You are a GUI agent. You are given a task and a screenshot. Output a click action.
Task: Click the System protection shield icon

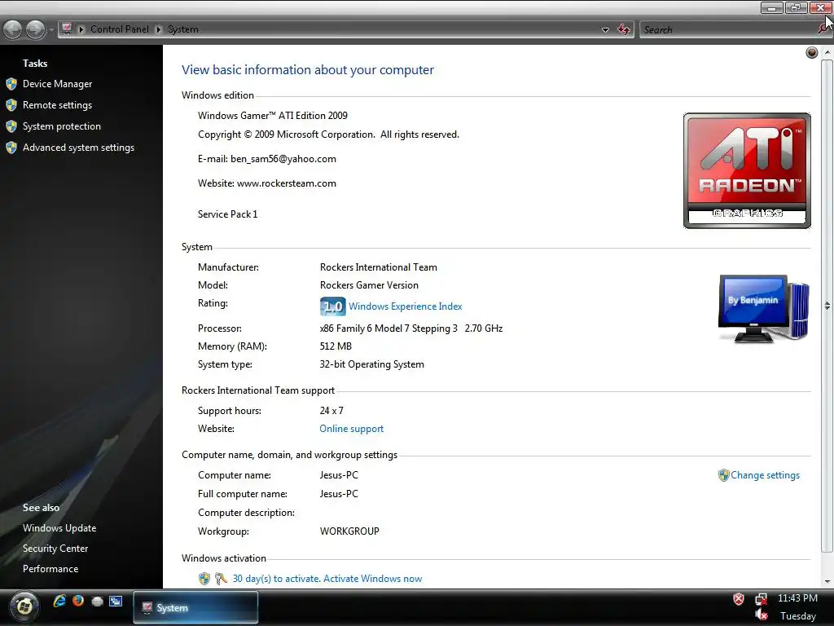tap(11, 126)
